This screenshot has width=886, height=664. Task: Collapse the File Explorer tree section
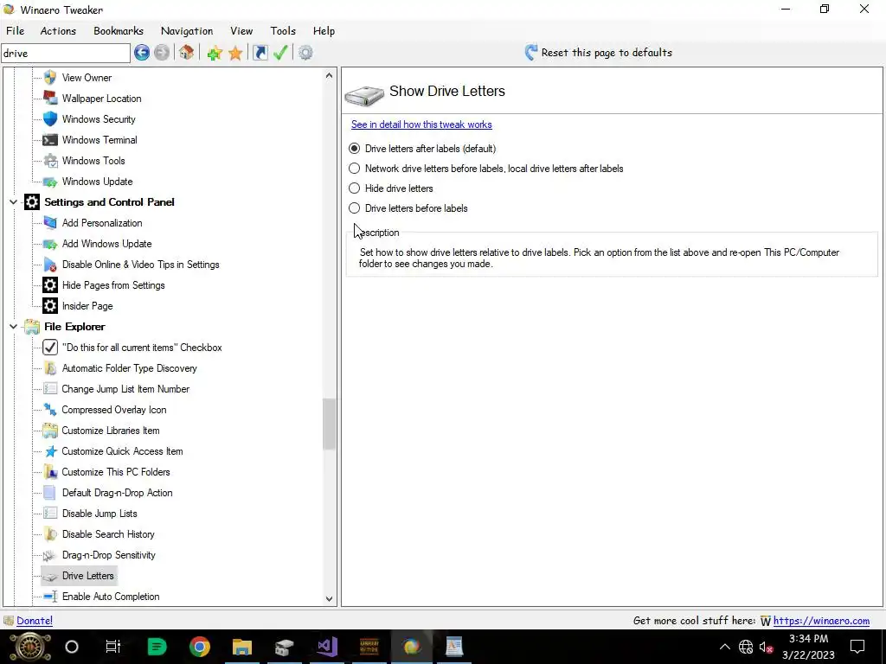click(x=13, y=326)
